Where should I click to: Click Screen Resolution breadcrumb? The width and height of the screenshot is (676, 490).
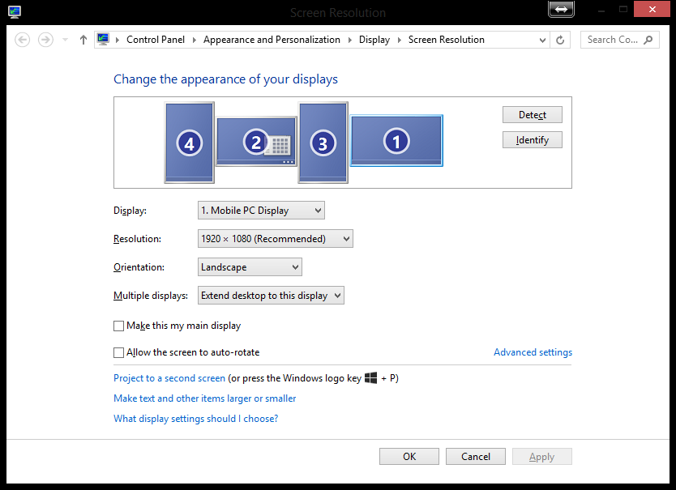click(447, 40)
